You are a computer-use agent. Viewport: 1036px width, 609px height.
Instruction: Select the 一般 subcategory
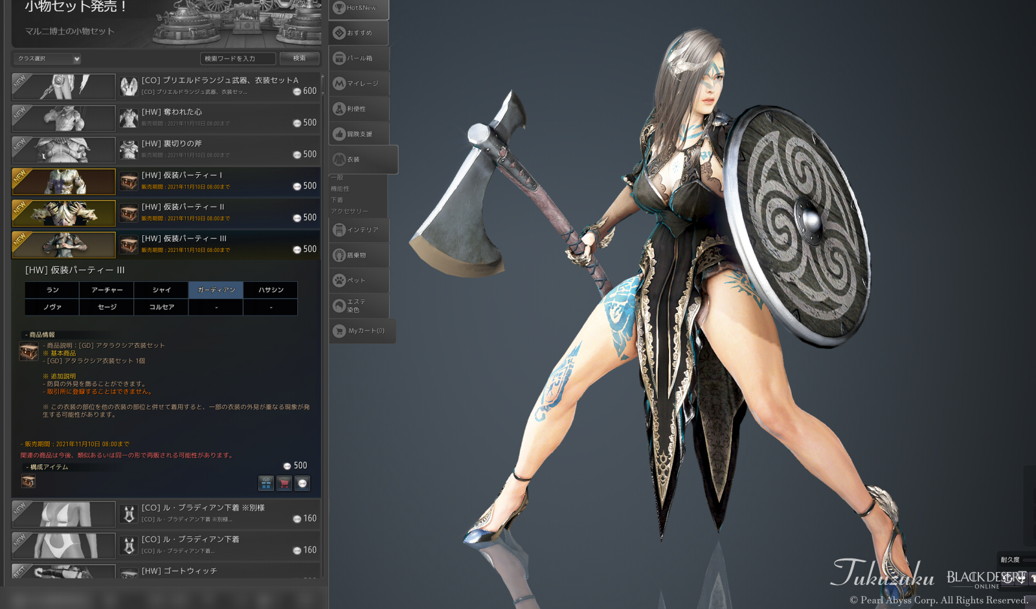click(x=337, y=178)
